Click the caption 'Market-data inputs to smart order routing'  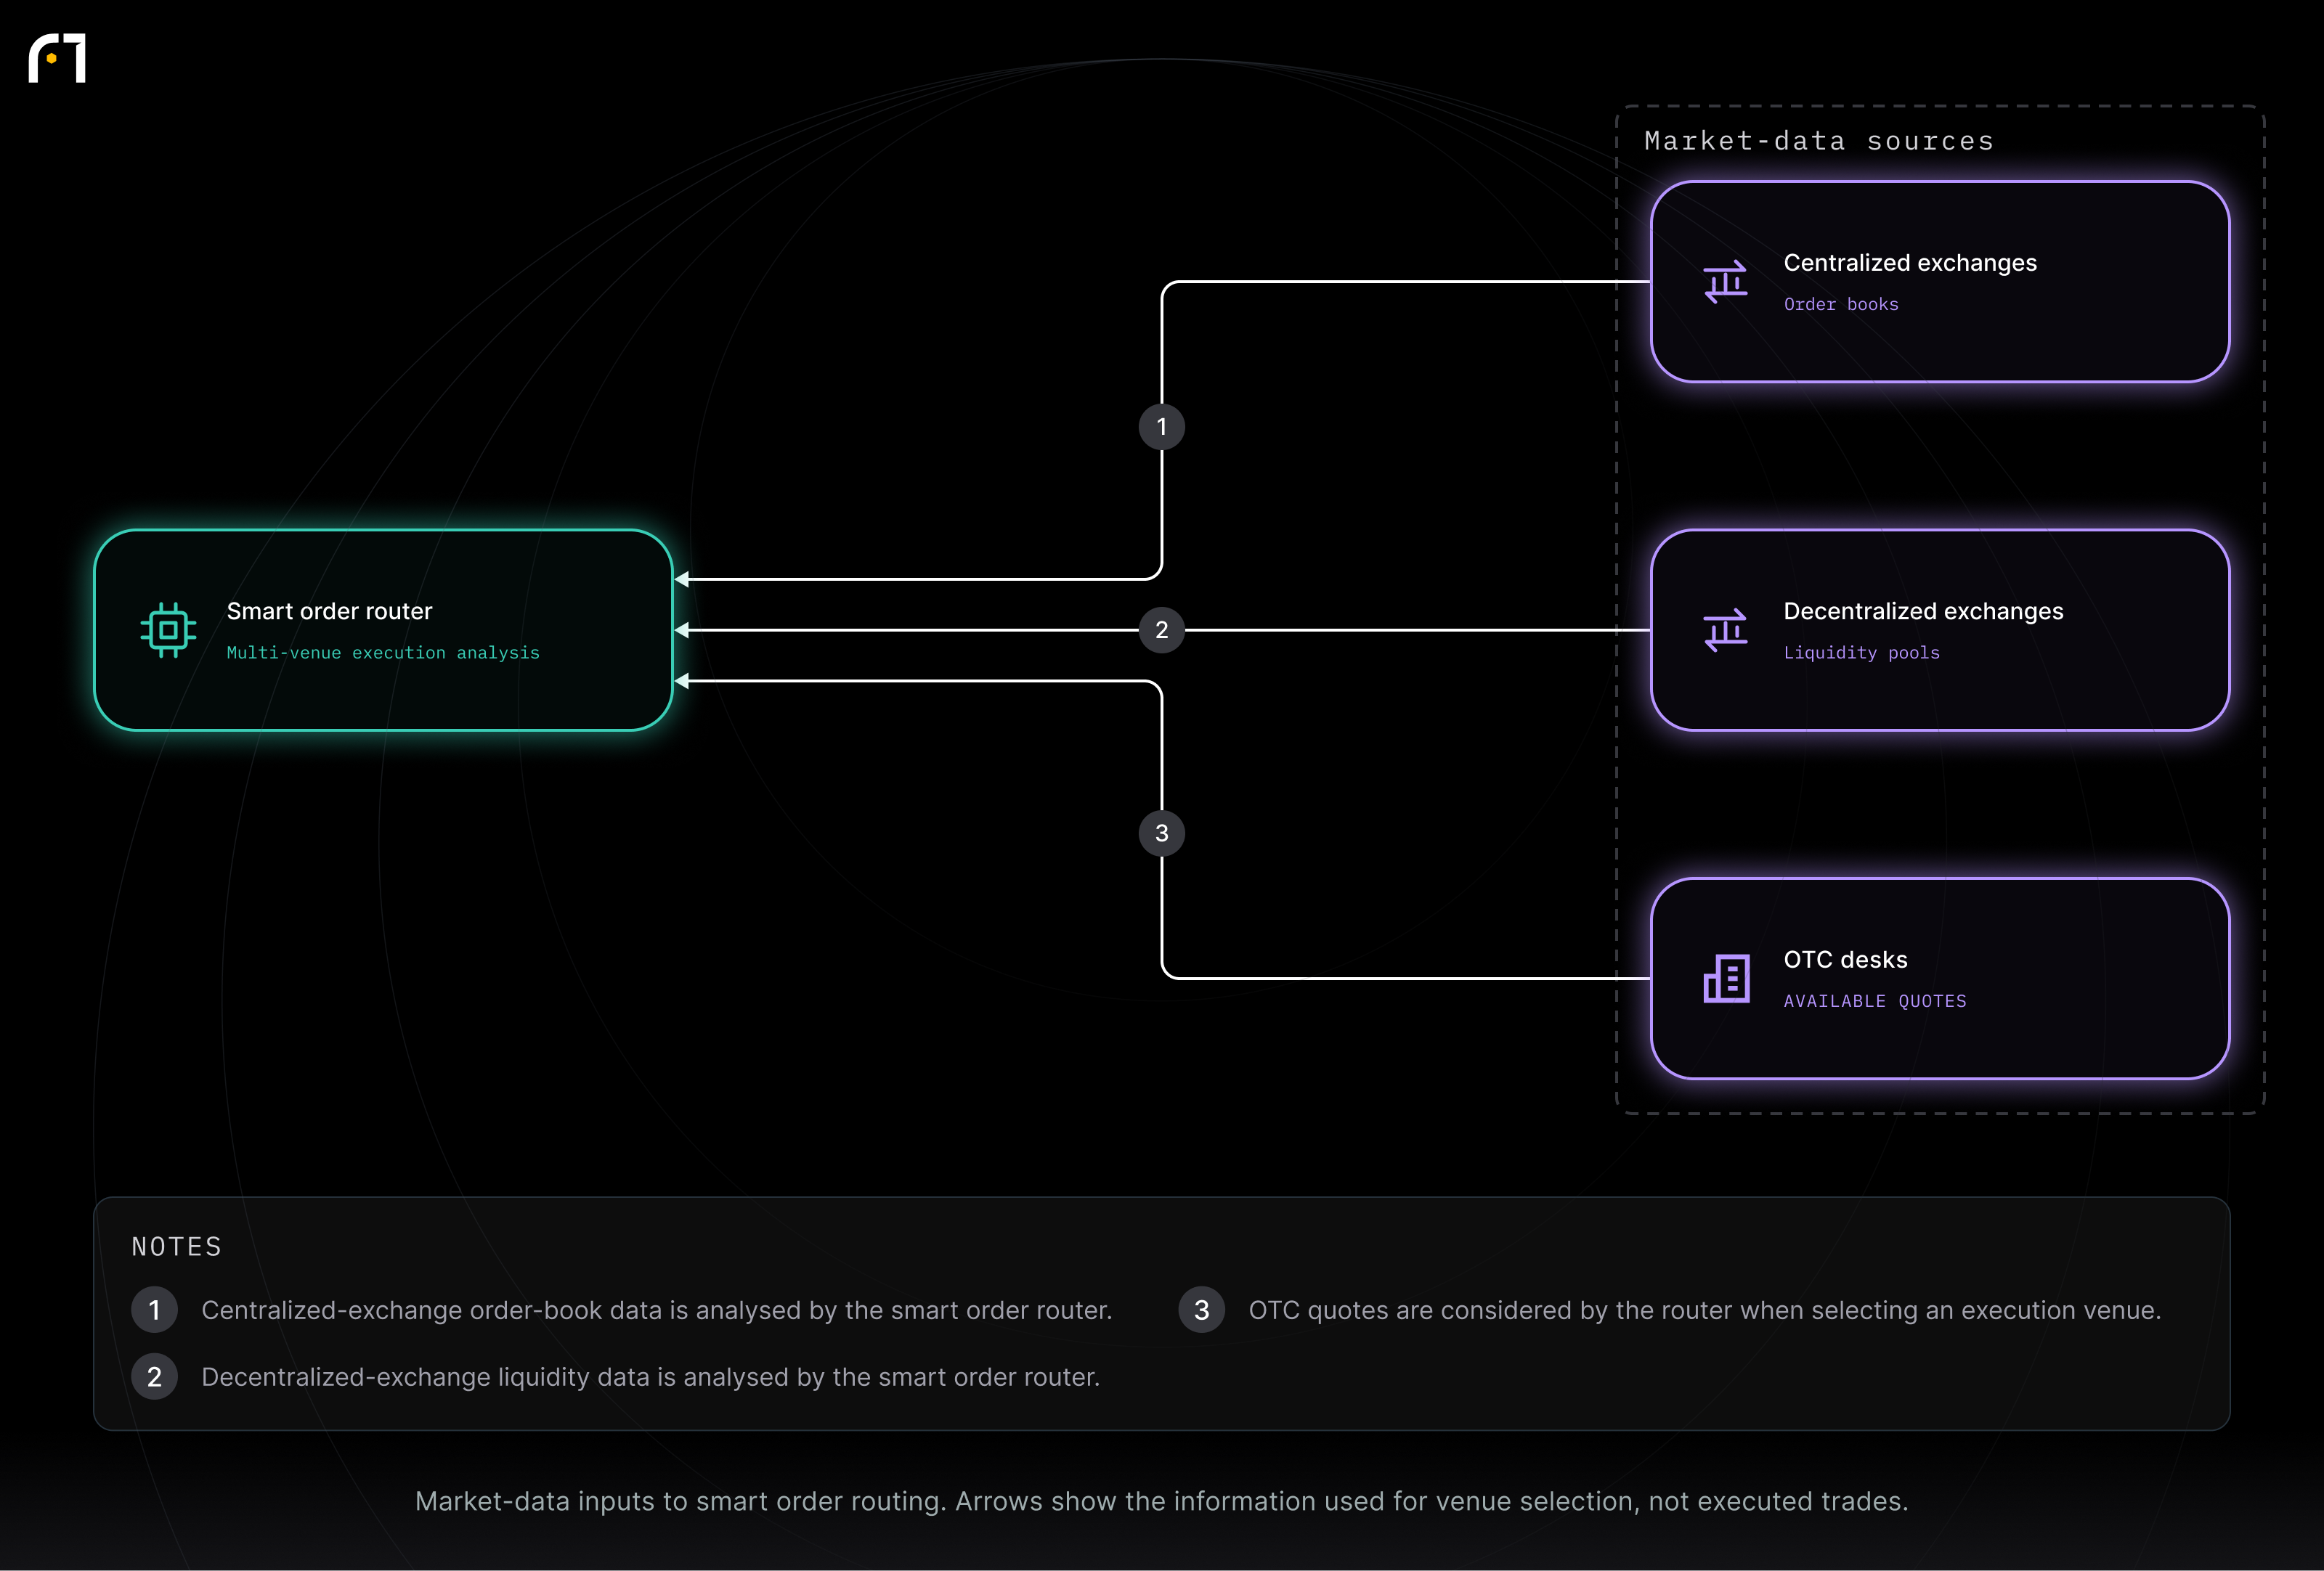1162,1501
